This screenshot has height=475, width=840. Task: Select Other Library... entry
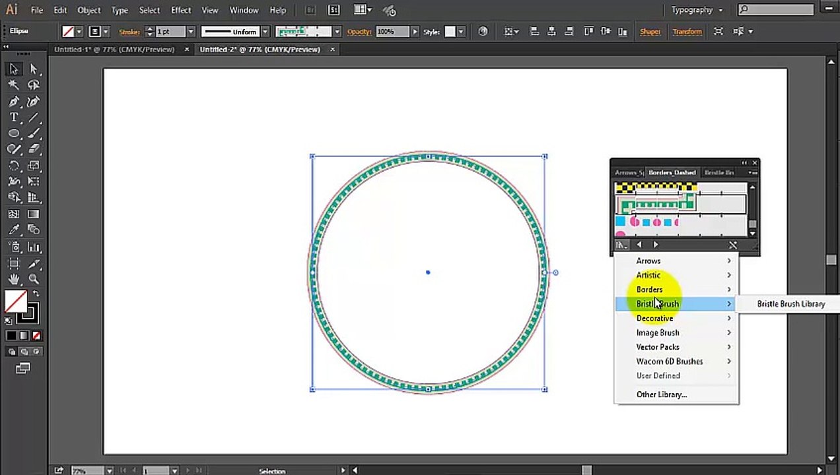click(662, 395)
